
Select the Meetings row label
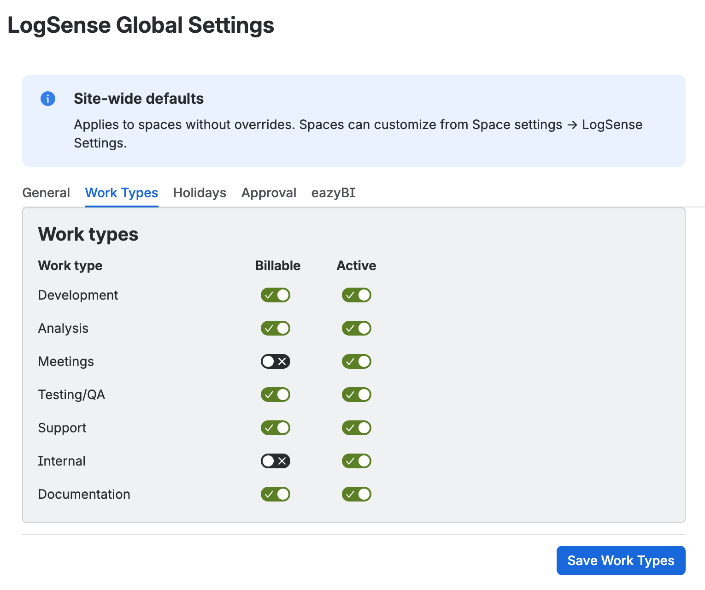[66, 361]
